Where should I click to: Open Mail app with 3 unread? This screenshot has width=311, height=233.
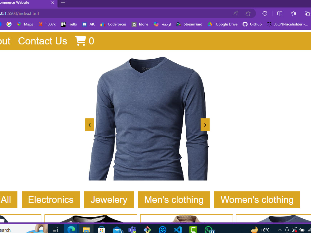118,230
